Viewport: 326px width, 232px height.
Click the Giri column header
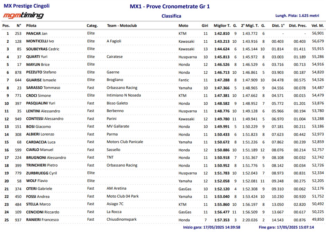coord(205,26)
